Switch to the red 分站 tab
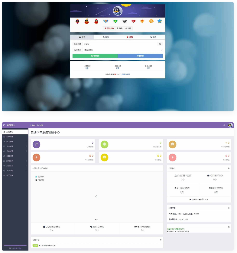 (x=129, y=37)
